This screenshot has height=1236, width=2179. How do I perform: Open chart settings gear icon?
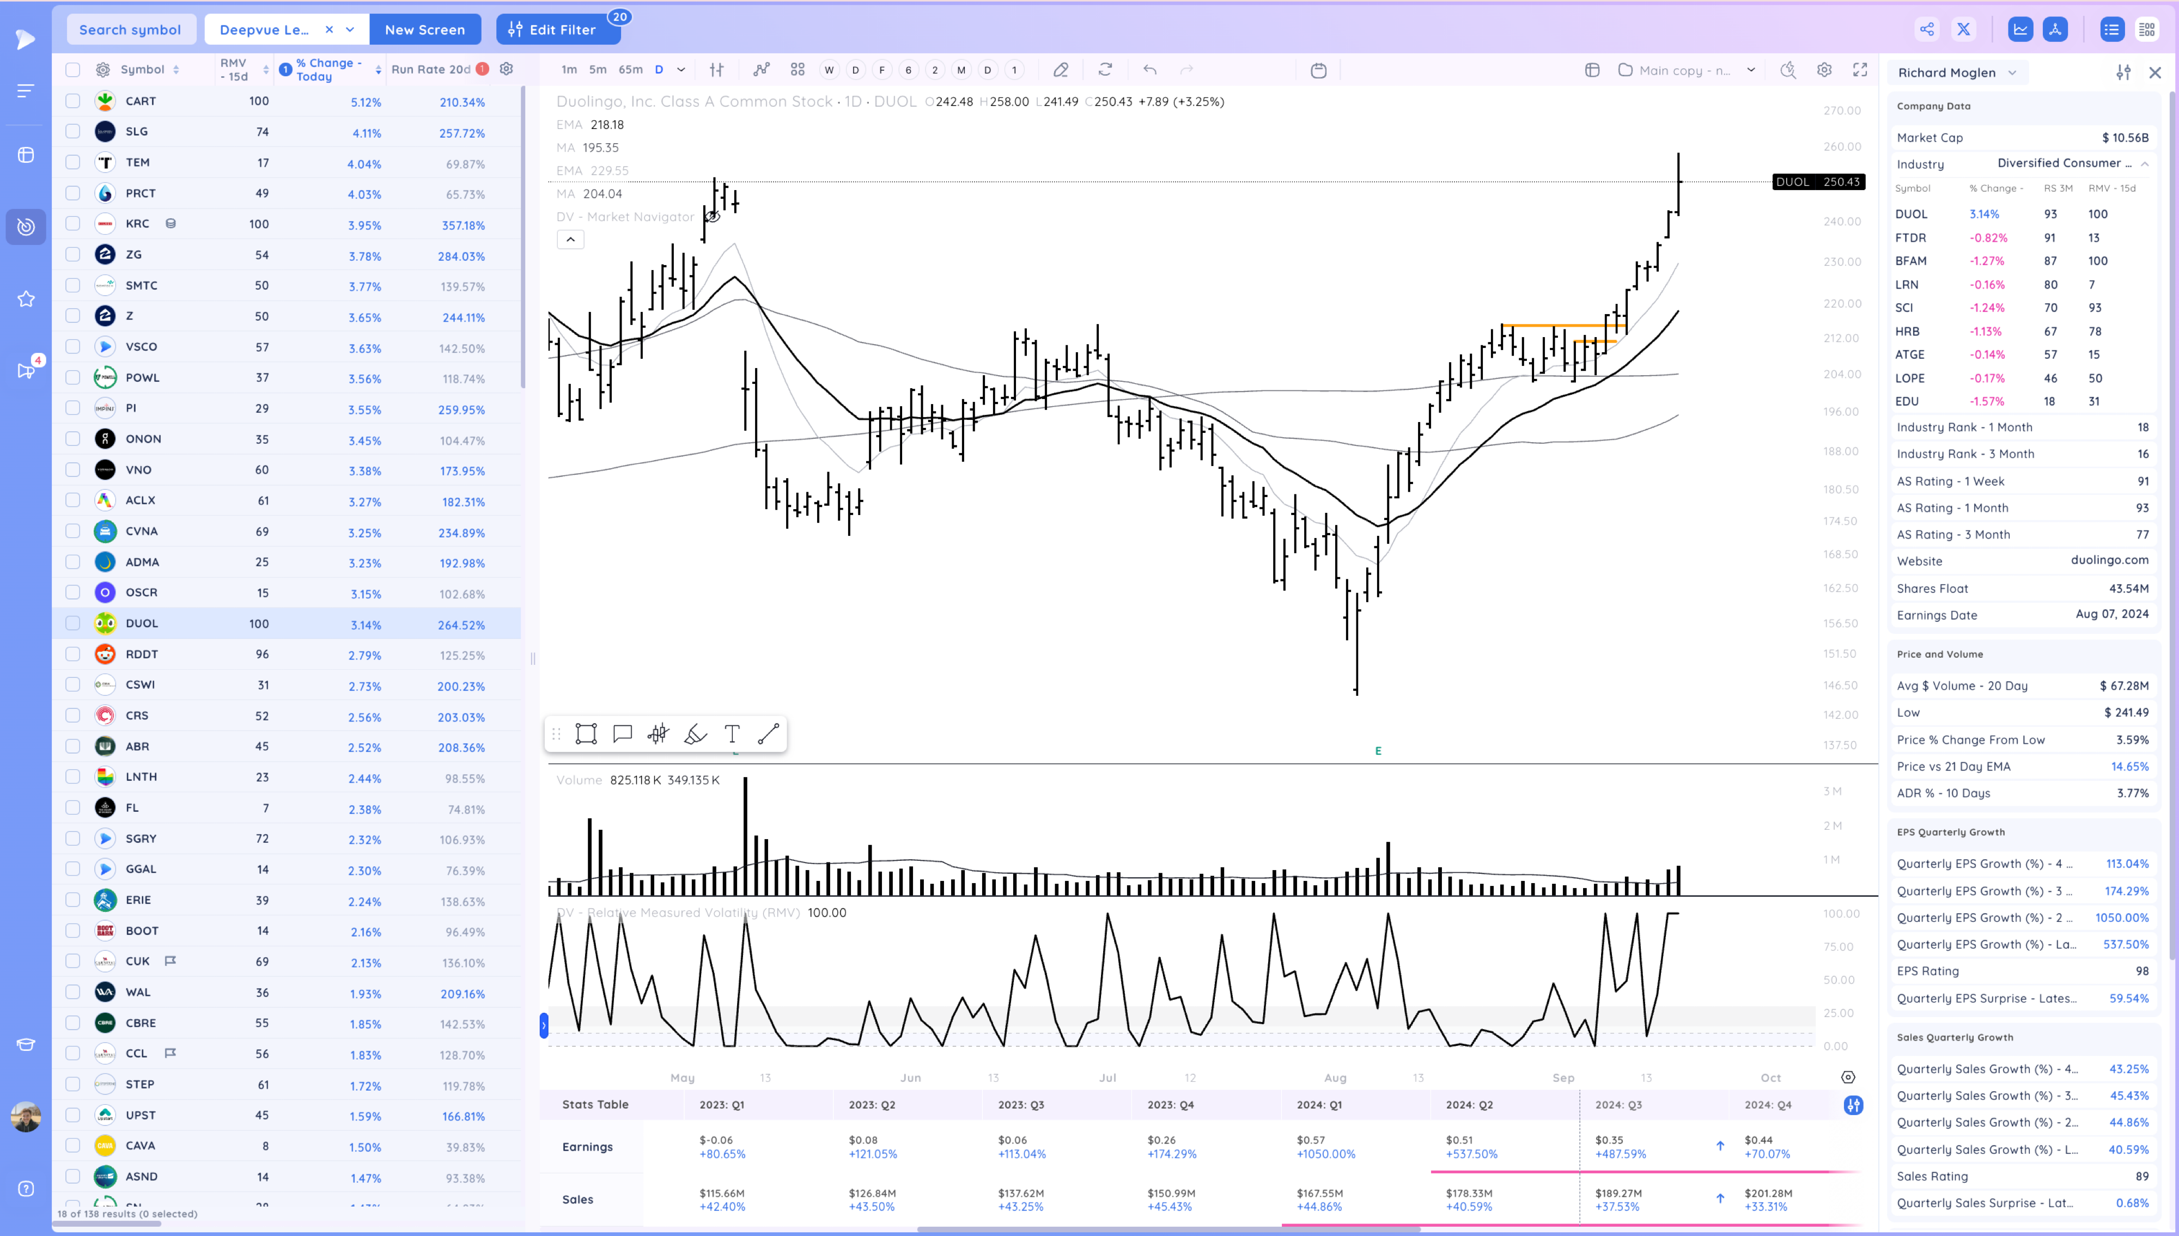pos(1824,70)
